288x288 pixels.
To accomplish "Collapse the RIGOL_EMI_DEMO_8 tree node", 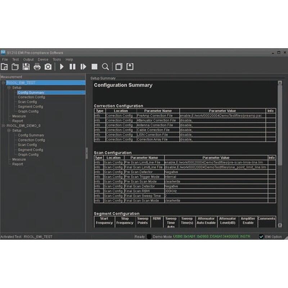I will pos(4,126).
